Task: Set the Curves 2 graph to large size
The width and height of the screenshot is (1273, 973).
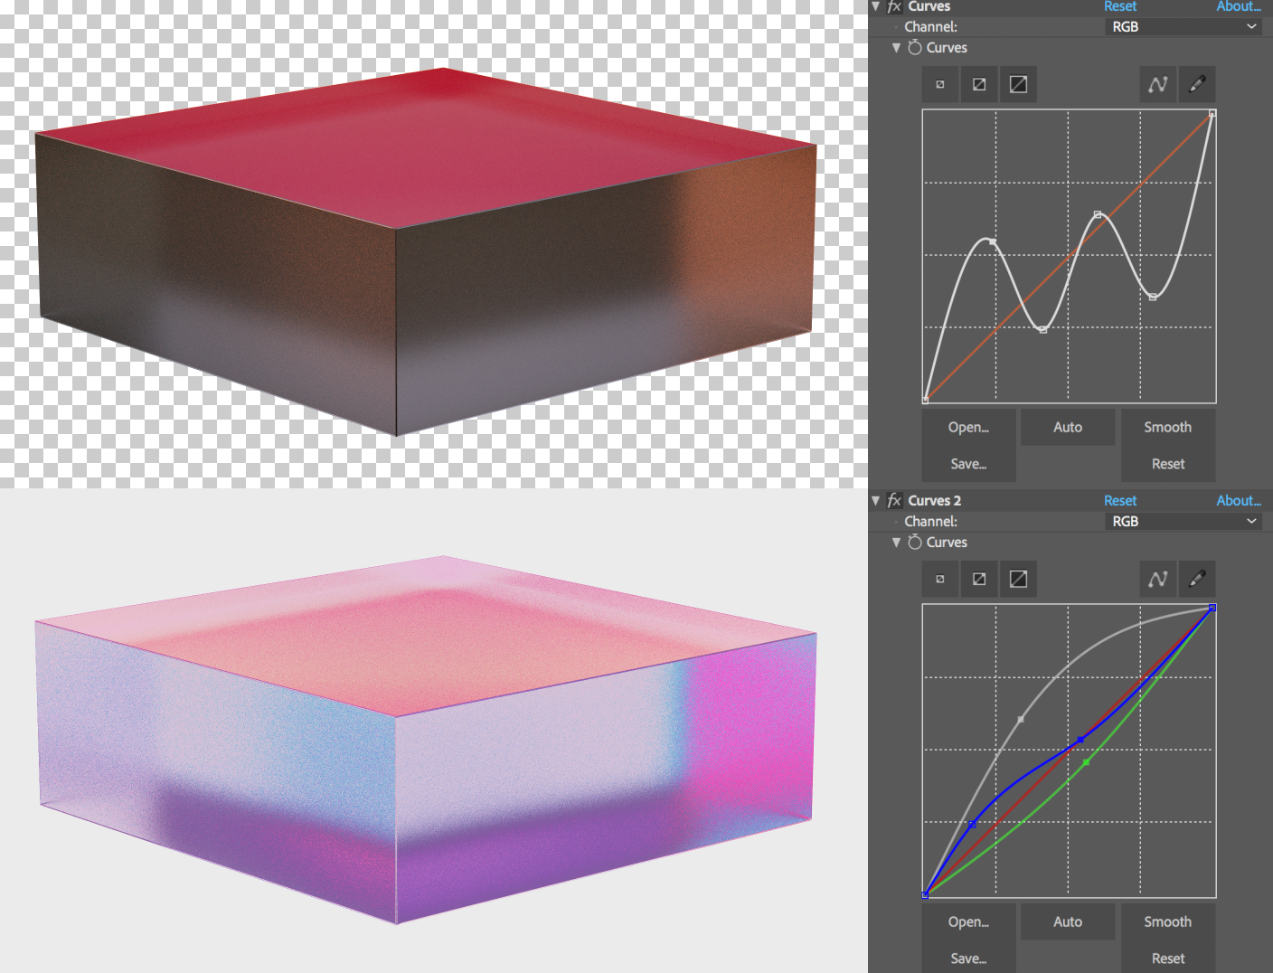Action: 1018,579
